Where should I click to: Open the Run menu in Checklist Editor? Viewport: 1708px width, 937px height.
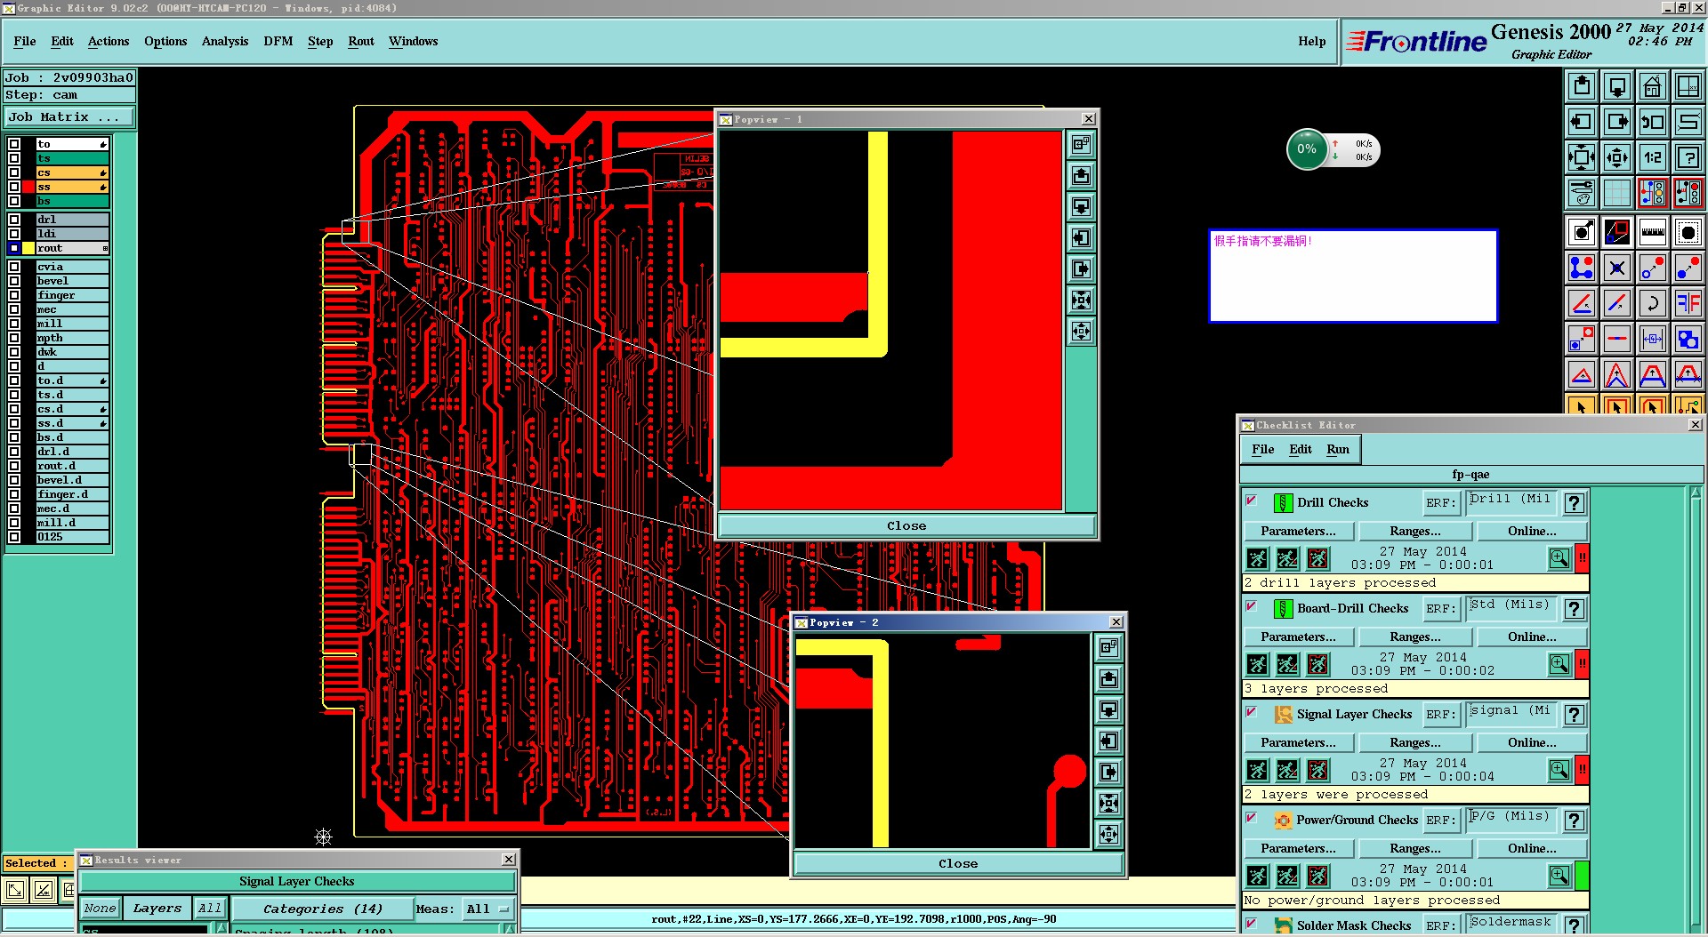(x=1338, y=450)
